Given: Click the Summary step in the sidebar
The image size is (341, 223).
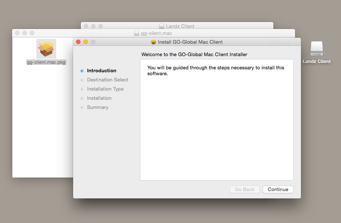Looking at the screenshot, I should tap(98, 107).
